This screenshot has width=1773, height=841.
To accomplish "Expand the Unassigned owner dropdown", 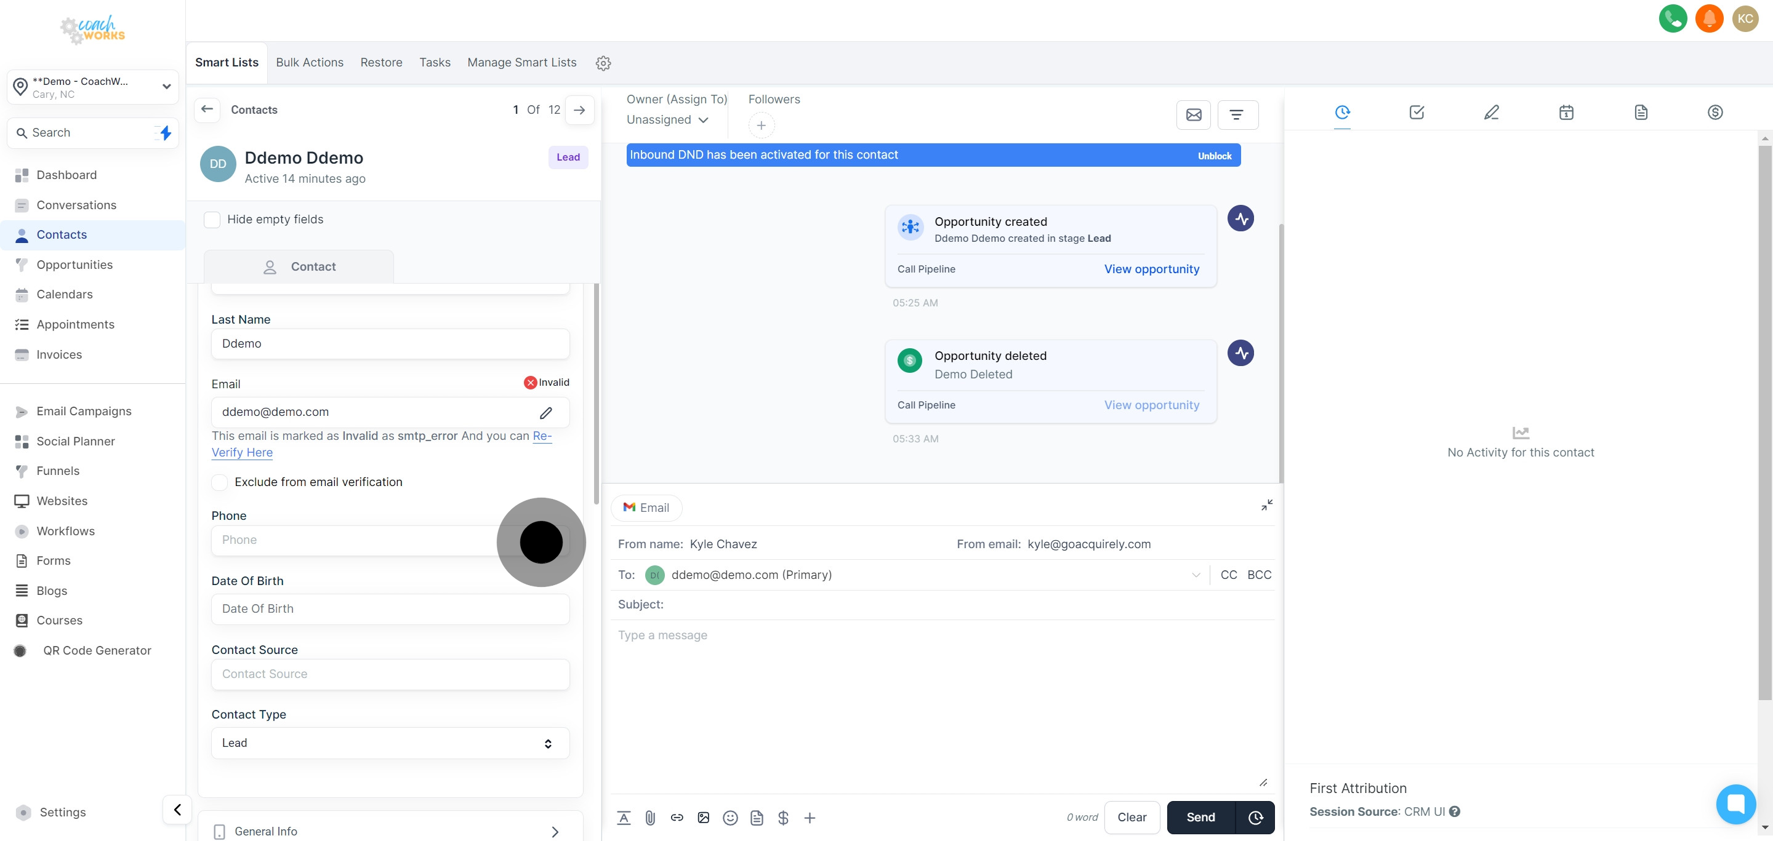I will 667,119.
